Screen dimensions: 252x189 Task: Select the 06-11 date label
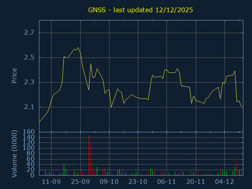tap(167, 182)
